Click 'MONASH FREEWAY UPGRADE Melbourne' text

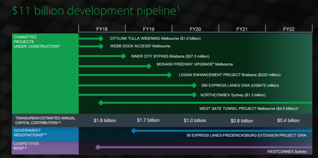[195, 64]
